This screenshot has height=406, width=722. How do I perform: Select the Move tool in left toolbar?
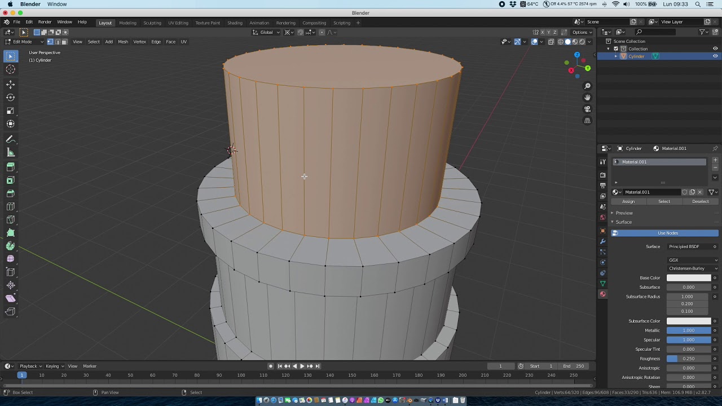click(x=10, y=84)
